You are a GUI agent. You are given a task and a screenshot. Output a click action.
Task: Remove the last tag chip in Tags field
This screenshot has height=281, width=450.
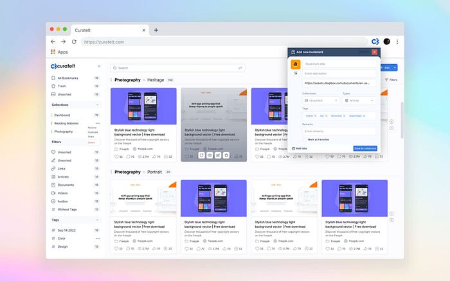click(x=364, y=115)
